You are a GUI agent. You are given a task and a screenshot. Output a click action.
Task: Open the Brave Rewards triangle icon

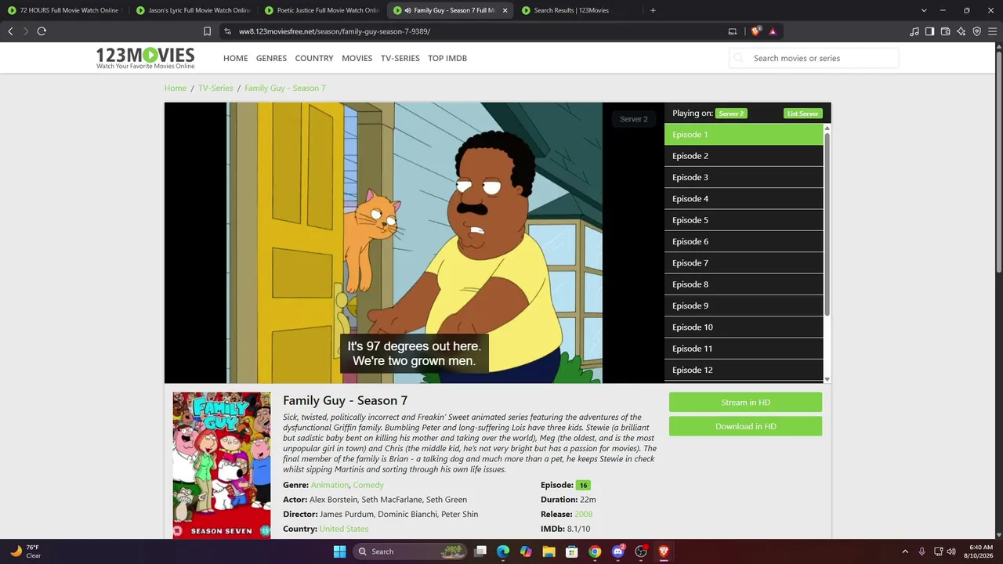pyautogui.click(x=773, y=31)
